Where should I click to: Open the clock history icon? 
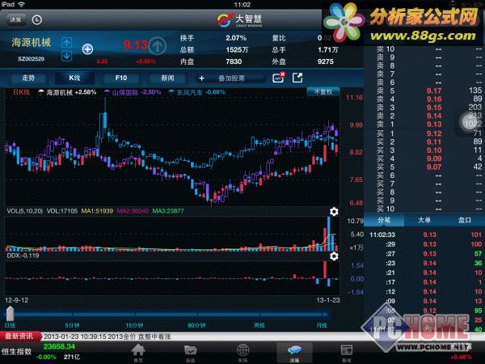37,19
